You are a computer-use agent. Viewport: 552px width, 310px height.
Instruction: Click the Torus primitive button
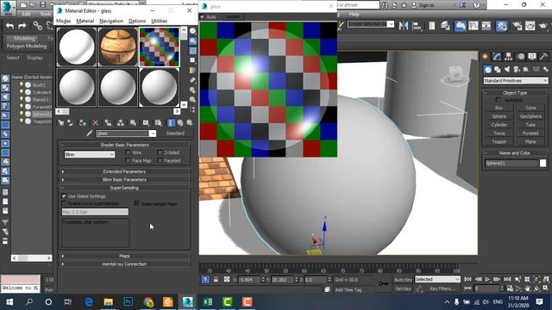pyautogui.click(x=499, y=133)
